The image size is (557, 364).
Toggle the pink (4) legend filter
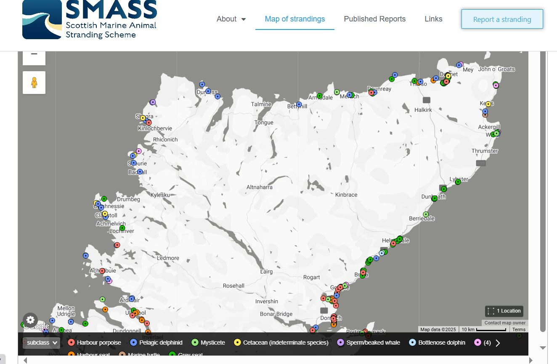(482, 343)
